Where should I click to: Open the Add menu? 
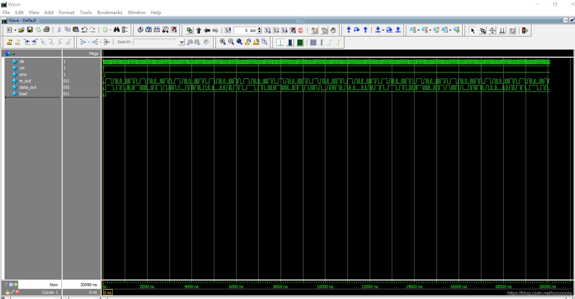tap(49, 12)
